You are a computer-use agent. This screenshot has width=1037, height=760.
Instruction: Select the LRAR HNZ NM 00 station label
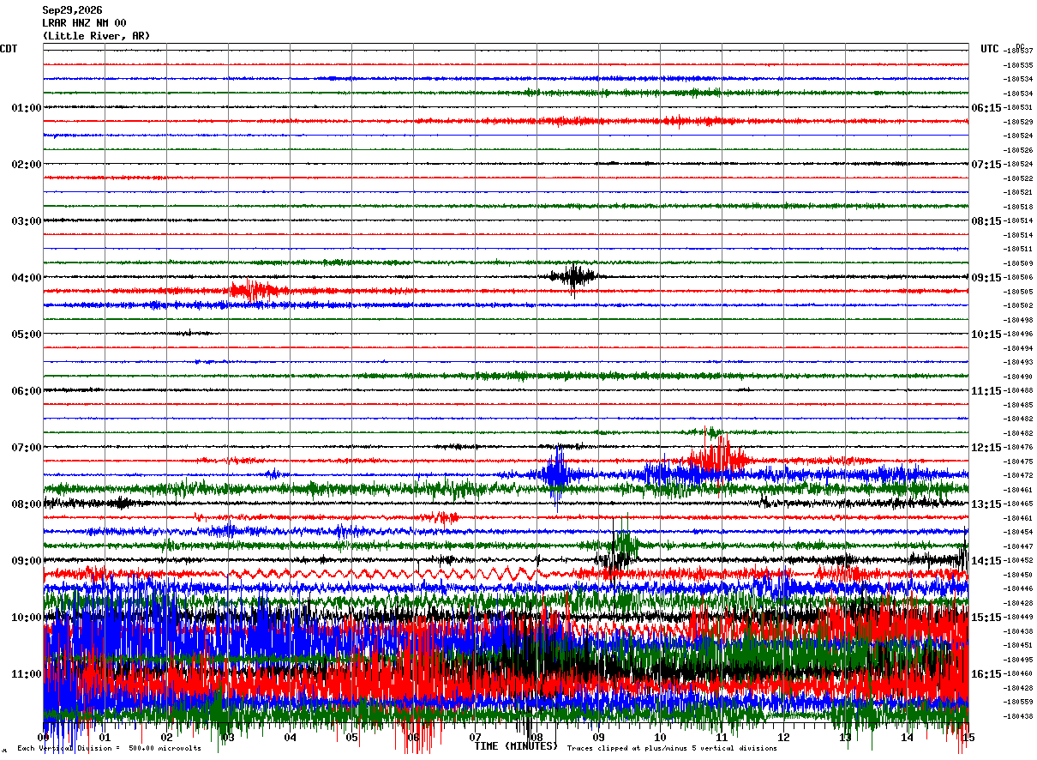[x=84, y=23]
